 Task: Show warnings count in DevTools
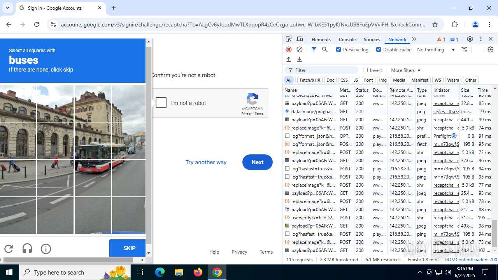441,39
